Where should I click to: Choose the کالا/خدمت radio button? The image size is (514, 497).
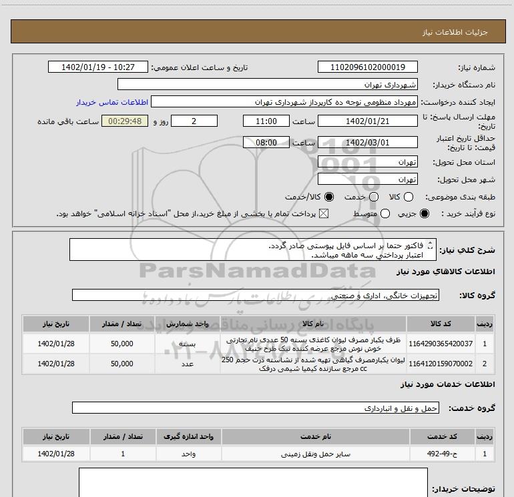pos(329,197)
